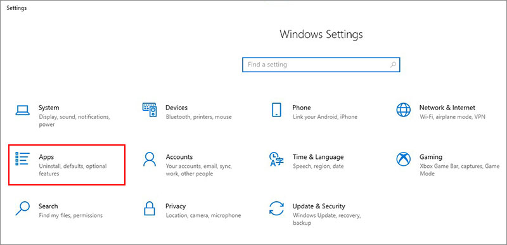Screen dimensions: 507x245
Task: Click 'Wi-Fi, airplane mode, VPN' text
Action: [x=452, y=117]
